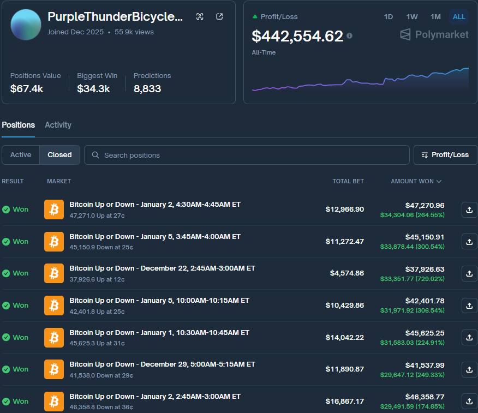Click the $67.4k Positions Value

(x=27, y=89)
